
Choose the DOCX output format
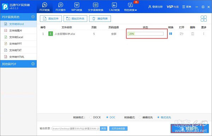click(x=95, y=117)
